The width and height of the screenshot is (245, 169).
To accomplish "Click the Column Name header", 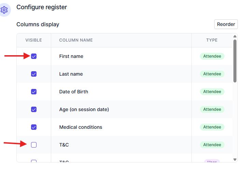I will click(x=76, y=40).
